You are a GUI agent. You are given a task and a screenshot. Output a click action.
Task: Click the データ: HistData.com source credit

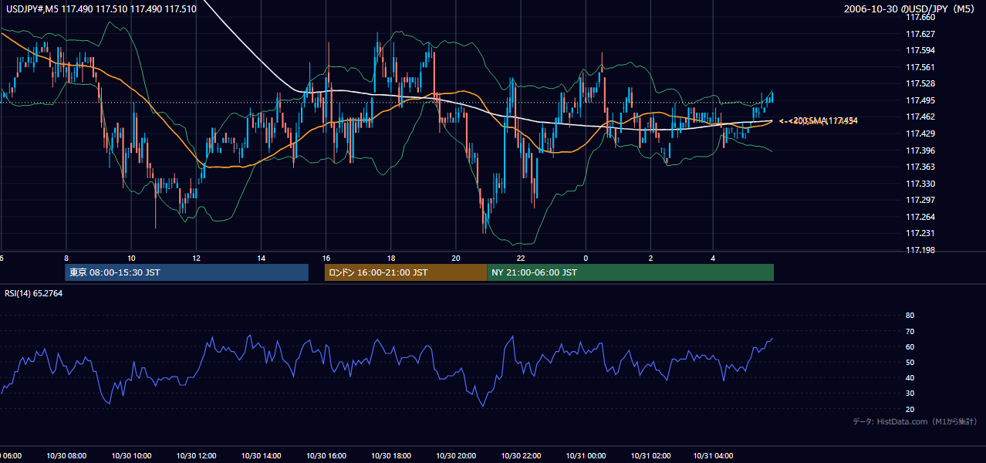[915, 421]
